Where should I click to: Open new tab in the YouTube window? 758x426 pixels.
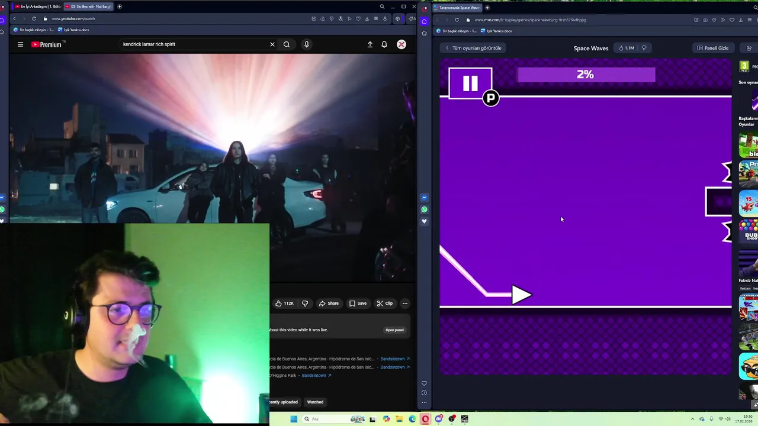tap(120, 7)
